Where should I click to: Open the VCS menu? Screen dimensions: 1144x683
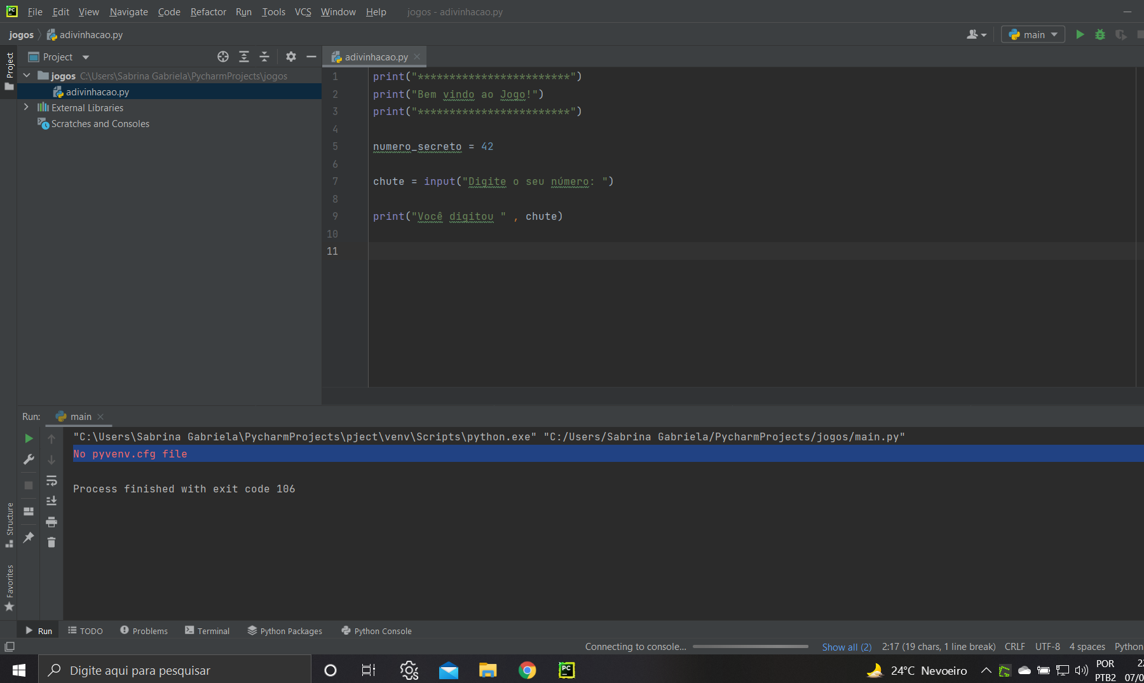[x=303, y=11]
